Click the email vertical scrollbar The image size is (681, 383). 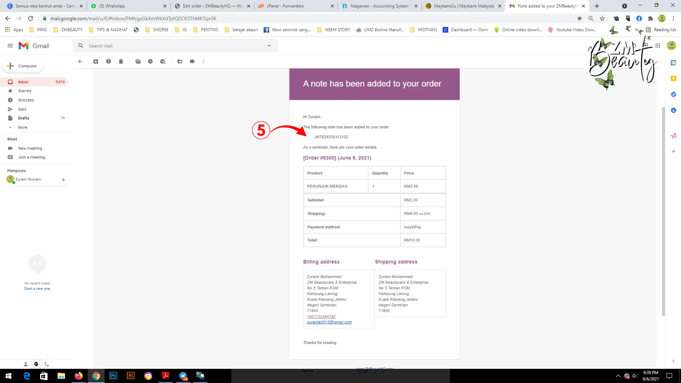[x=664, y=211]
